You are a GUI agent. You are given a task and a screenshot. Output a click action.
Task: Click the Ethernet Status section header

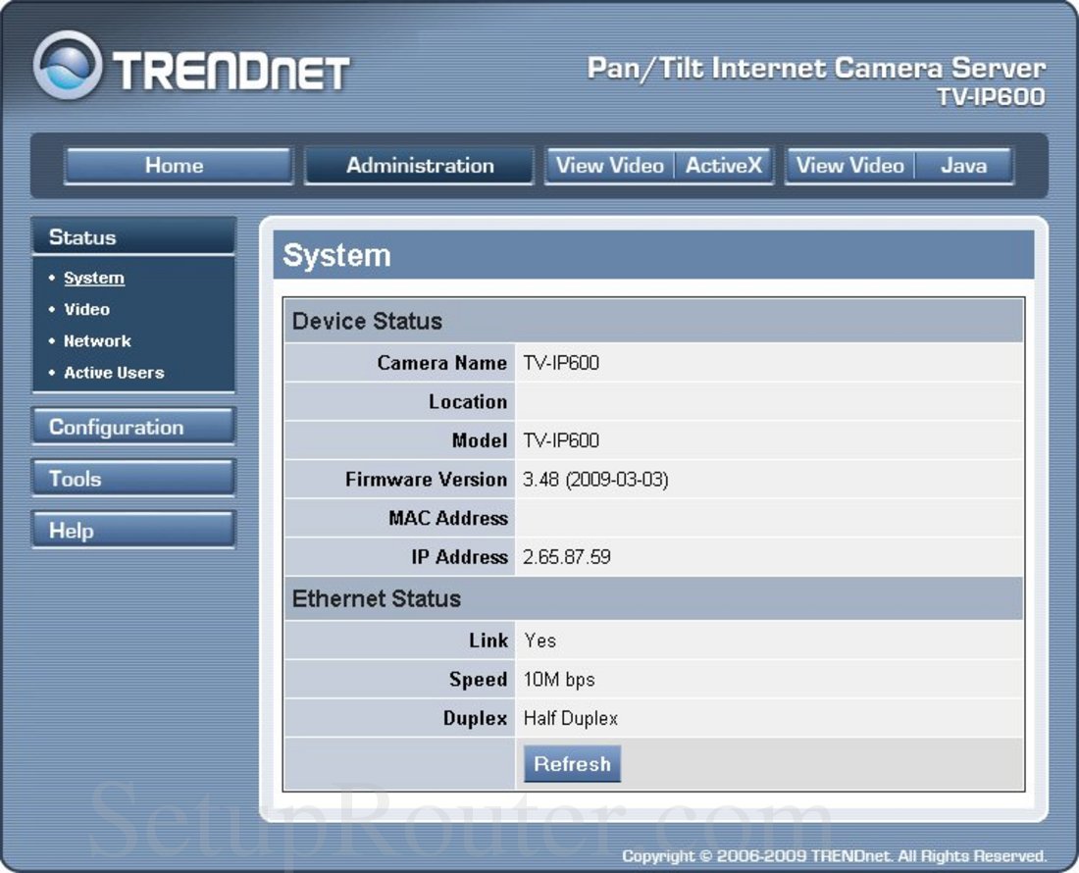(x=653, y=598)
